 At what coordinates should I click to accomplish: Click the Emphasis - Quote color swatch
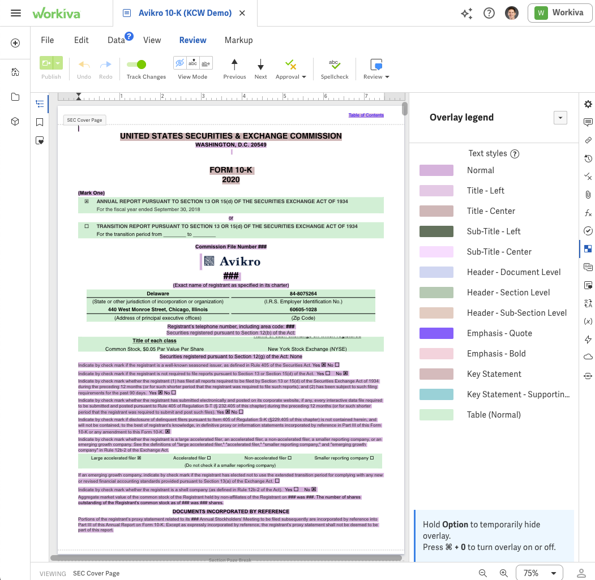(x=436, y=333)
